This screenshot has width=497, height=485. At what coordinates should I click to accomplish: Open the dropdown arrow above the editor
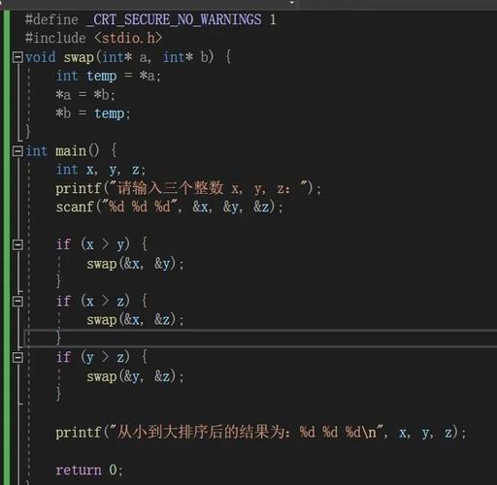point(292,3)
